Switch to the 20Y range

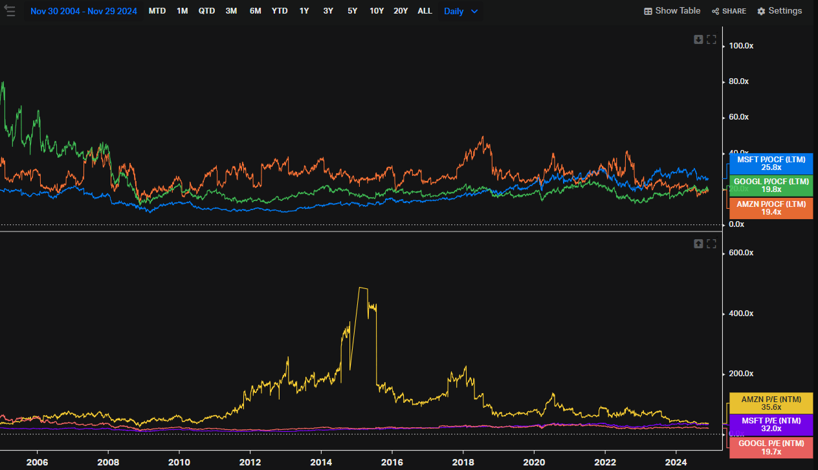pos(401,11)
